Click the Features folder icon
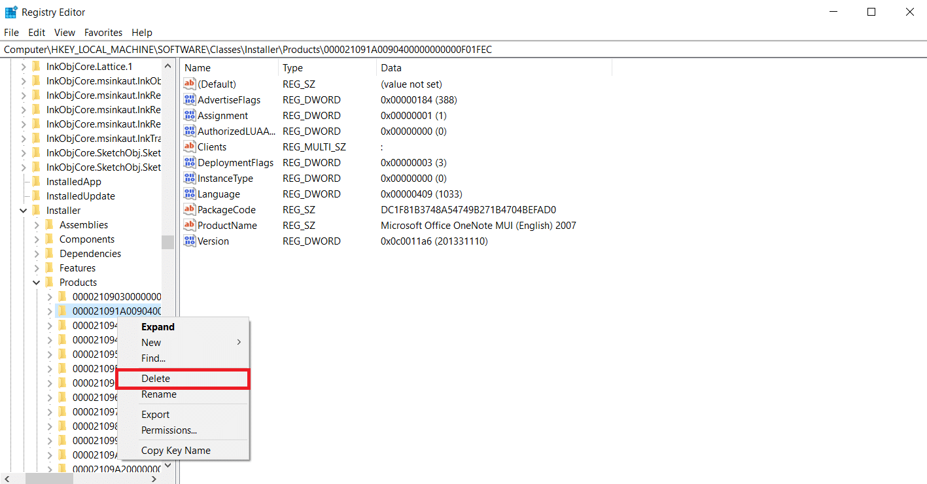 click(x=49, y=268)
